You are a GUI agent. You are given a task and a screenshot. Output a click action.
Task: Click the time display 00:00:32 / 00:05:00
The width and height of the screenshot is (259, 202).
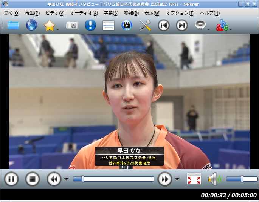(229, 195)
